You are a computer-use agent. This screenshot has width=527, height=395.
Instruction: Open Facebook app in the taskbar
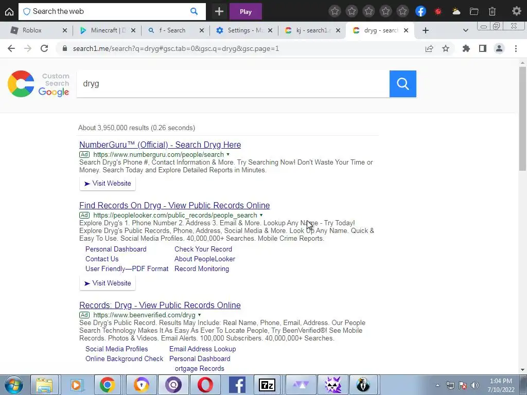(237, 385)
